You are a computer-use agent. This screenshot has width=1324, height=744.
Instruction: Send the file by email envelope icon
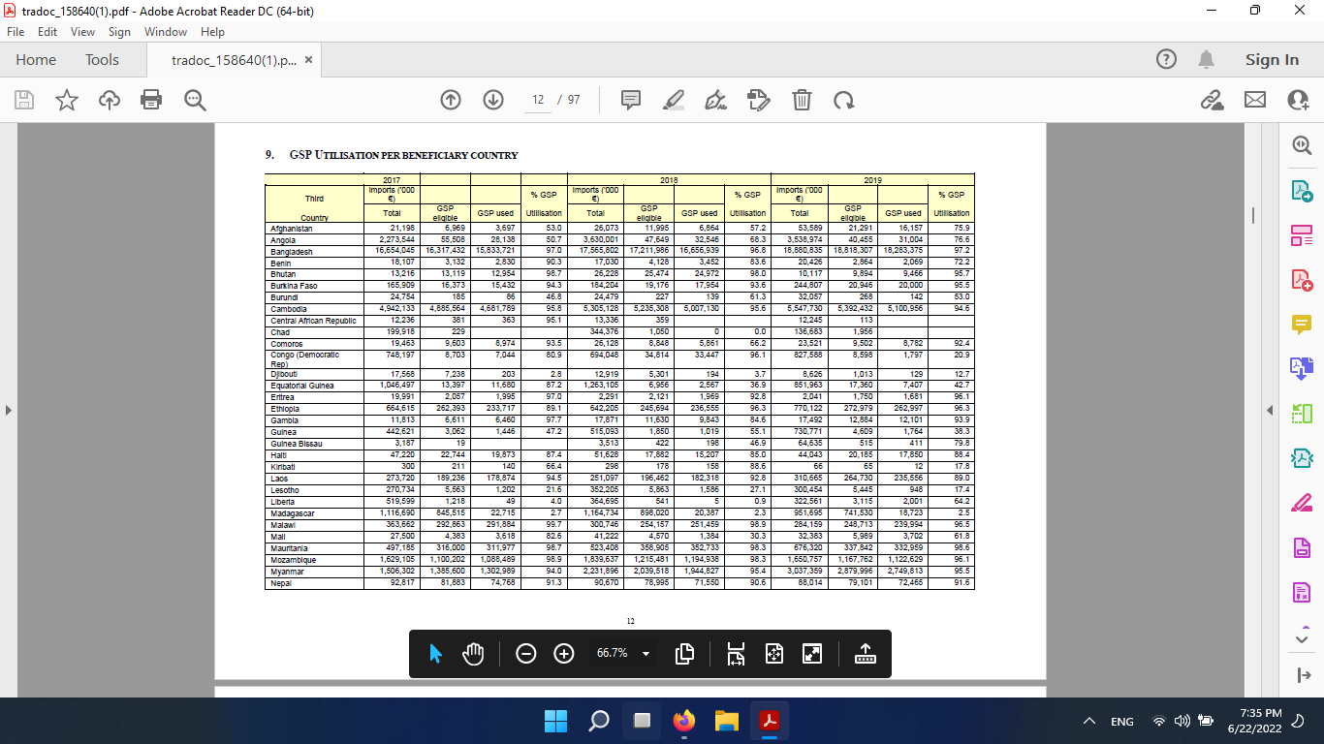point(1255,100)
